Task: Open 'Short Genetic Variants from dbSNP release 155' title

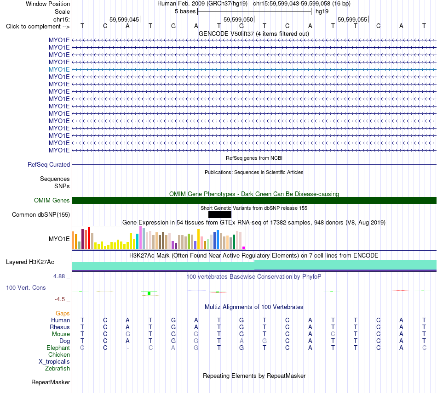Action: point(254,208)
